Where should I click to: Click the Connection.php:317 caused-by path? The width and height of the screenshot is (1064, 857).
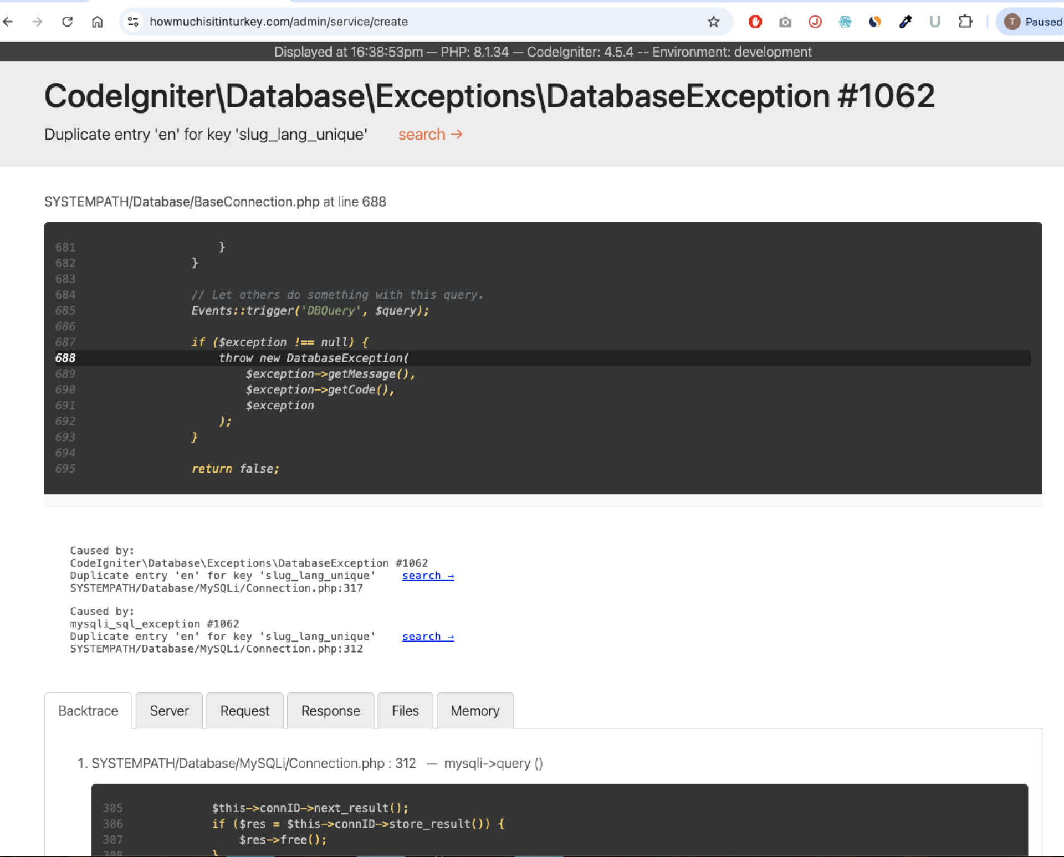[216, 588]
